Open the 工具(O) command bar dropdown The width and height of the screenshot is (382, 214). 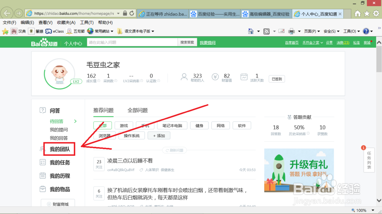[351, 31]
